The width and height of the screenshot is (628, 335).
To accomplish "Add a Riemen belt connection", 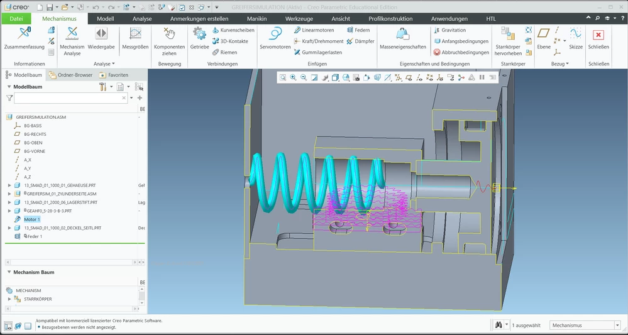I will tap(224, 52).
